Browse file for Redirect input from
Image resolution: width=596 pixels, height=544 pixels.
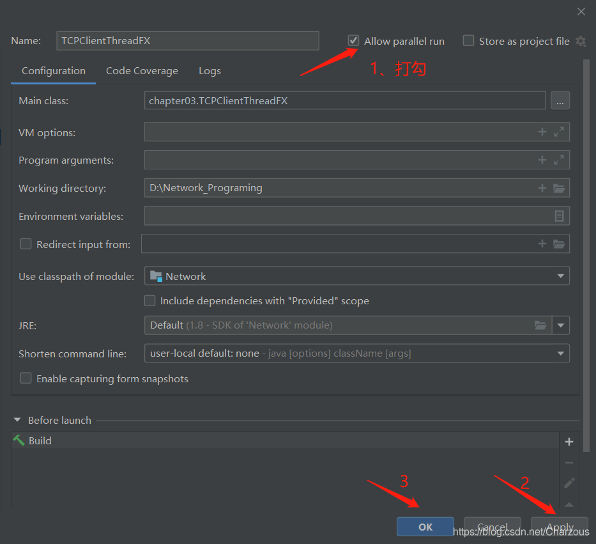[559, 244]
